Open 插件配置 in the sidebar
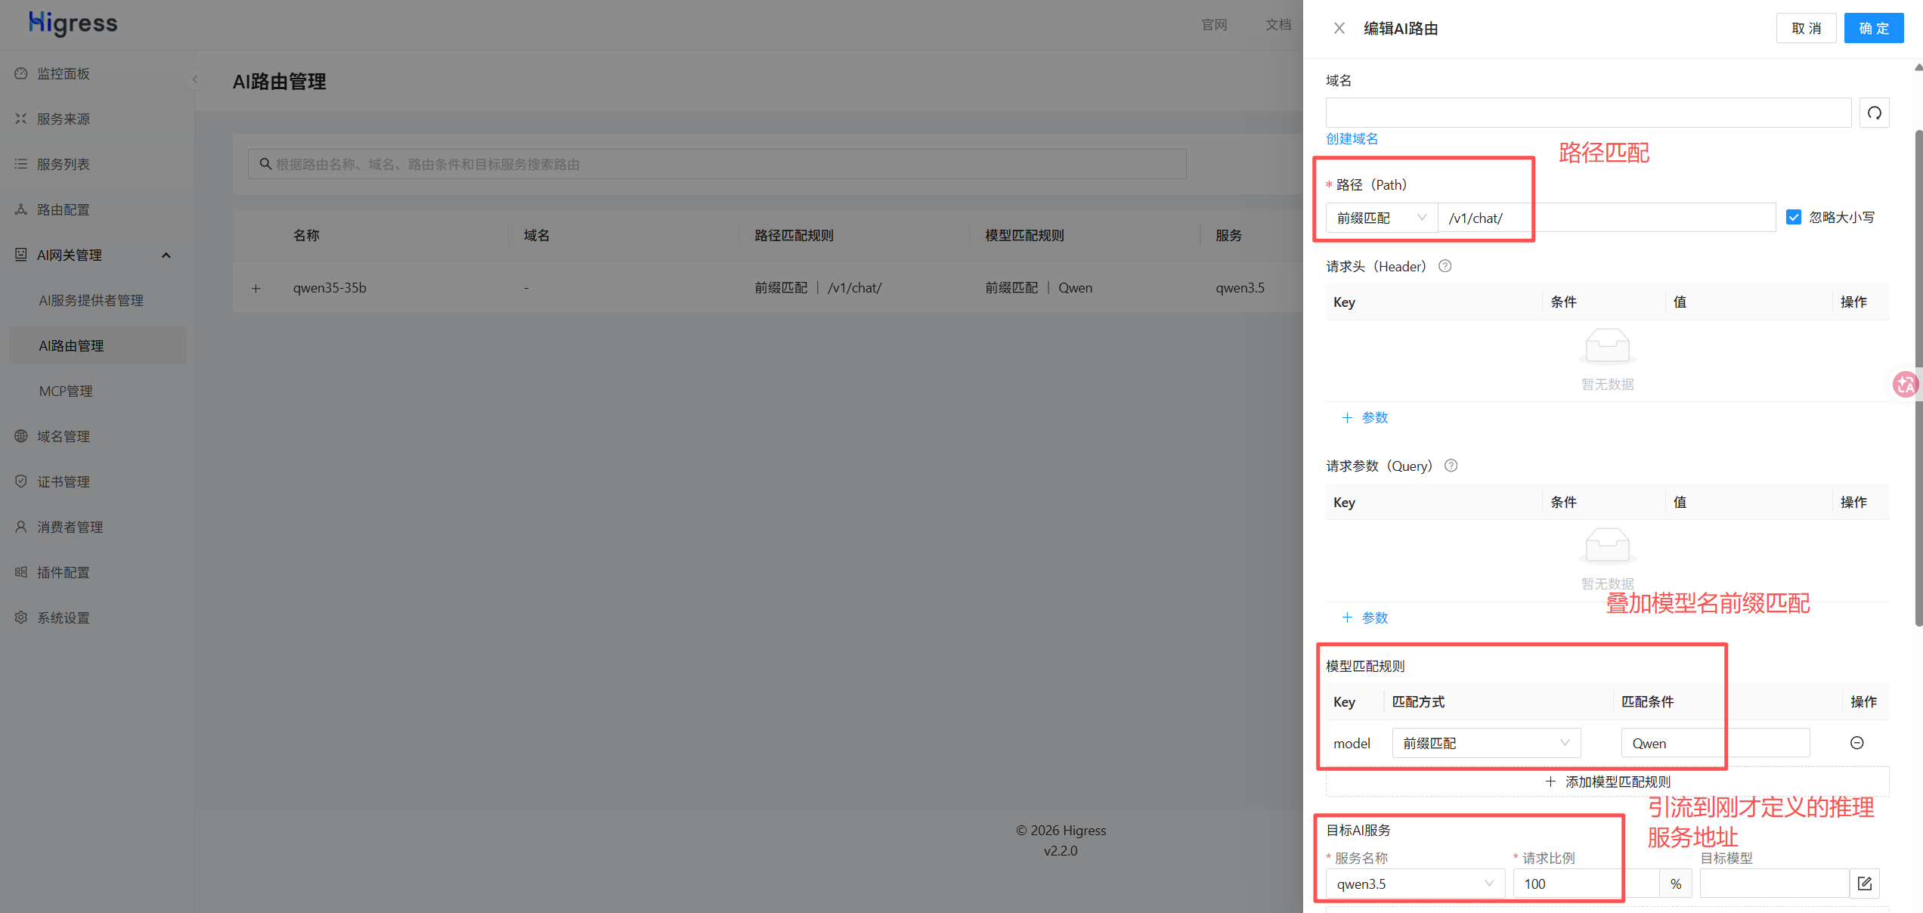Image resolution: width=1923 pixels, height=913 pixels. 63,572
